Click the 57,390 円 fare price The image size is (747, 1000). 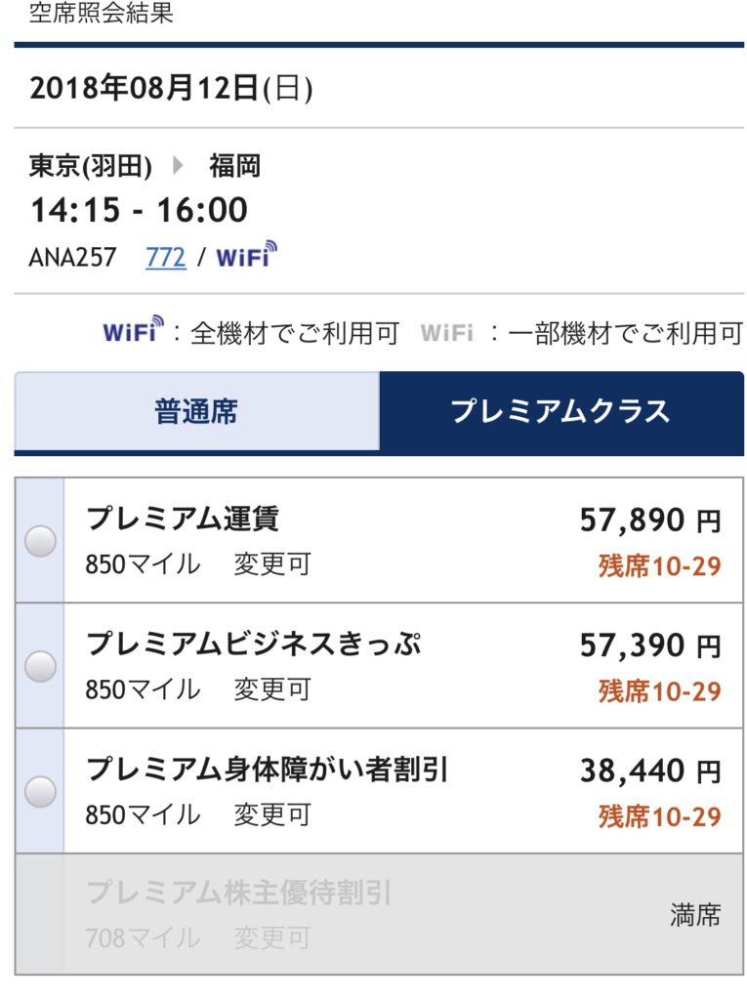click(650, 646)
